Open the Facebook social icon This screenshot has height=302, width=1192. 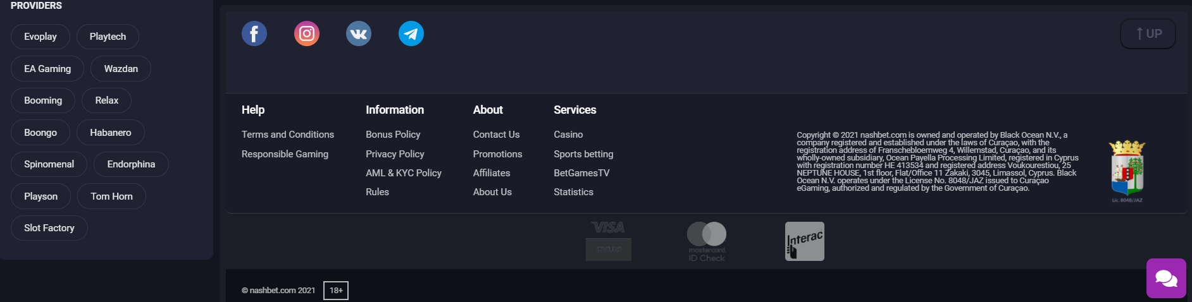point(254,33)
